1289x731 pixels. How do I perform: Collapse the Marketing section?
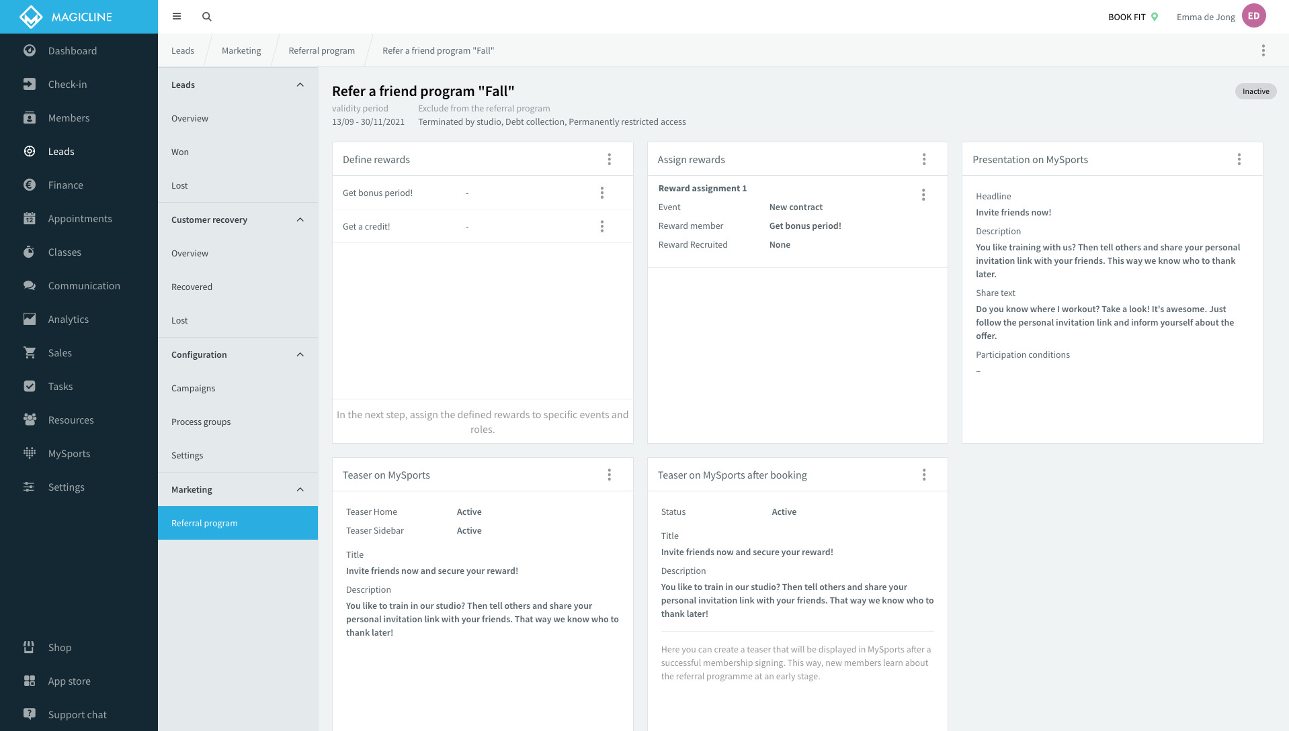[x=300, y=490]
